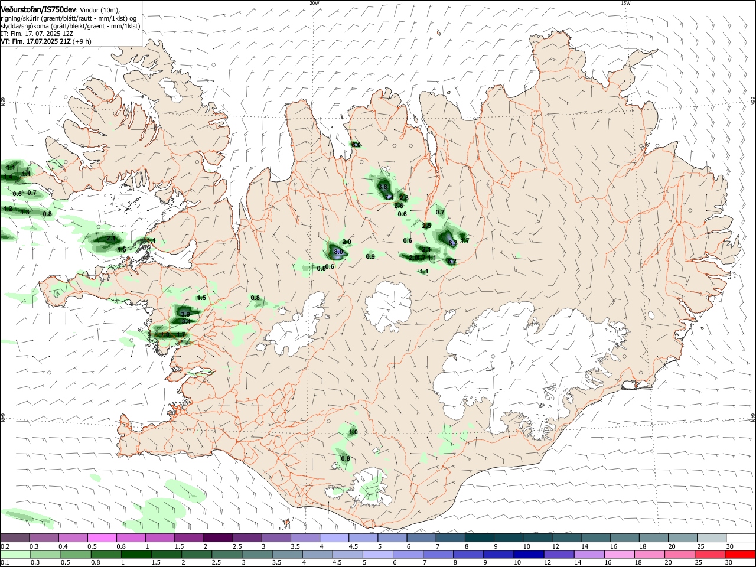Click the 3.4 value below 3.9
This screenshot has height=567, width=756.
(x=185, y=321)
